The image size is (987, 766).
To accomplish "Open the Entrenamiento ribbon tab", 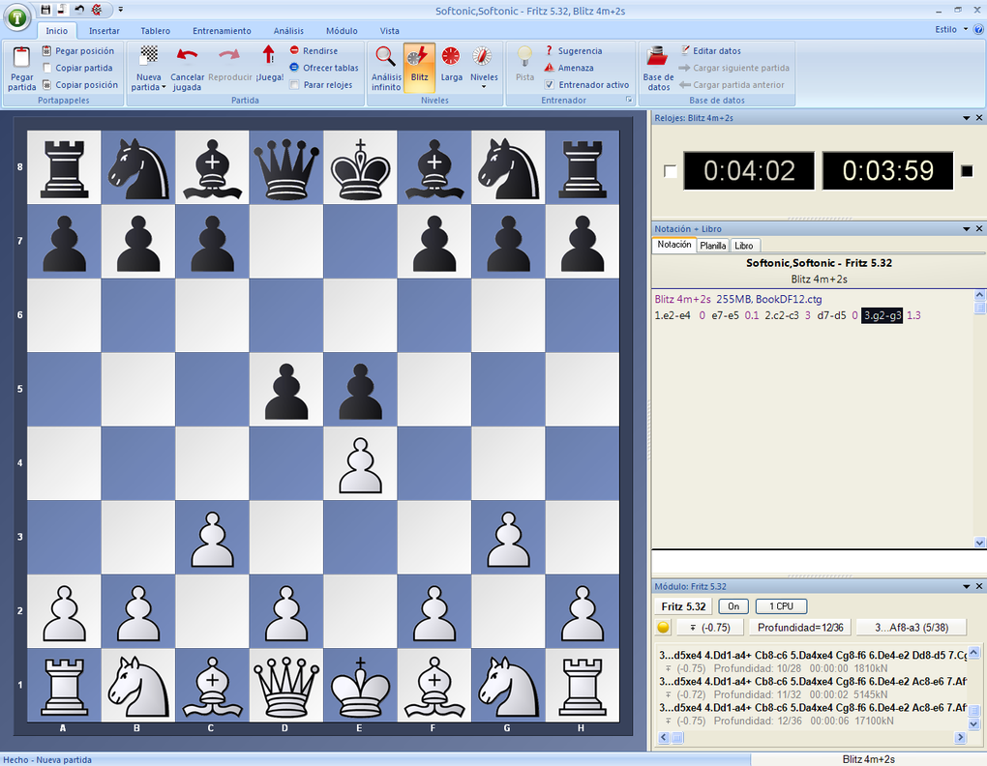I will pos(222,31).
